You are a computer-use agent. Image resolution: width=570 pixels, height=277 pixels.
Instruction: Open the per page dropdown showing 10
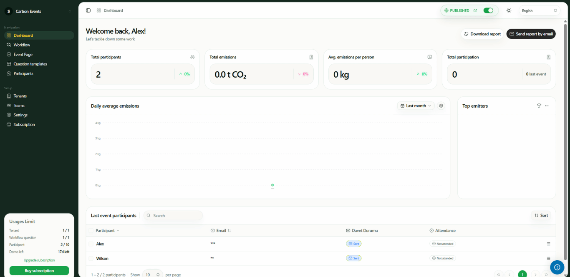(152, 274)
